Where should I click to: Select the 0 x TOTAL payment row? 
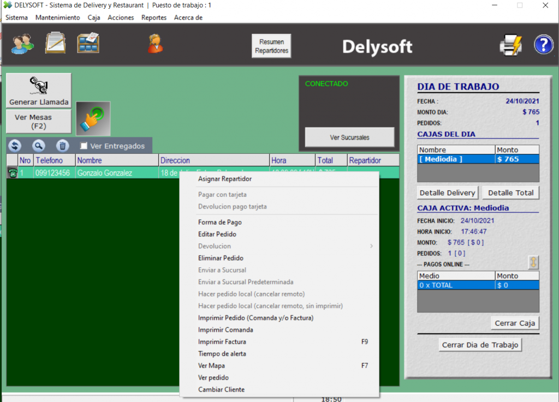coord(478,285)
